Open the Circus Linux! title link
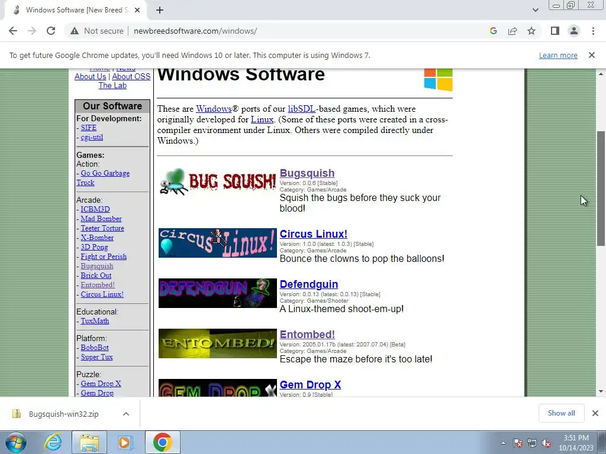Image resolution: width=606 pixels, height=454 pixels. click(x=314, y=234)
